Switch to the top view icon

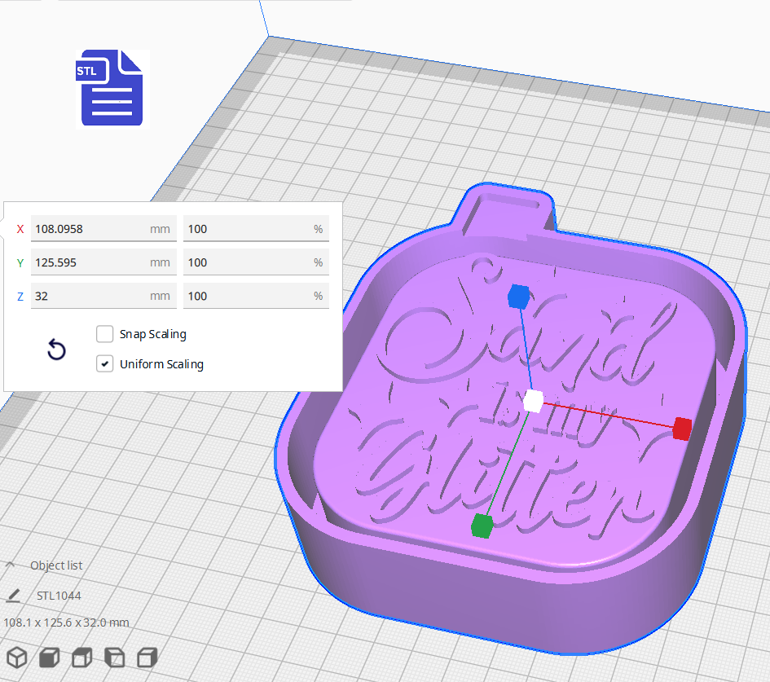coord(81,657)
